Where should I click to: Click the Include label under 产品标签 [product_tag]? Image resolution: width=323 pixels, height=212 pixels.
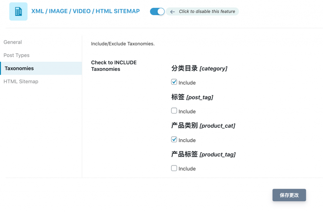click(187, 169)
